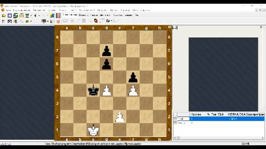Click the green chess piece toolbar icon
This screenshot has height=149, width=266.
point(27,16)
